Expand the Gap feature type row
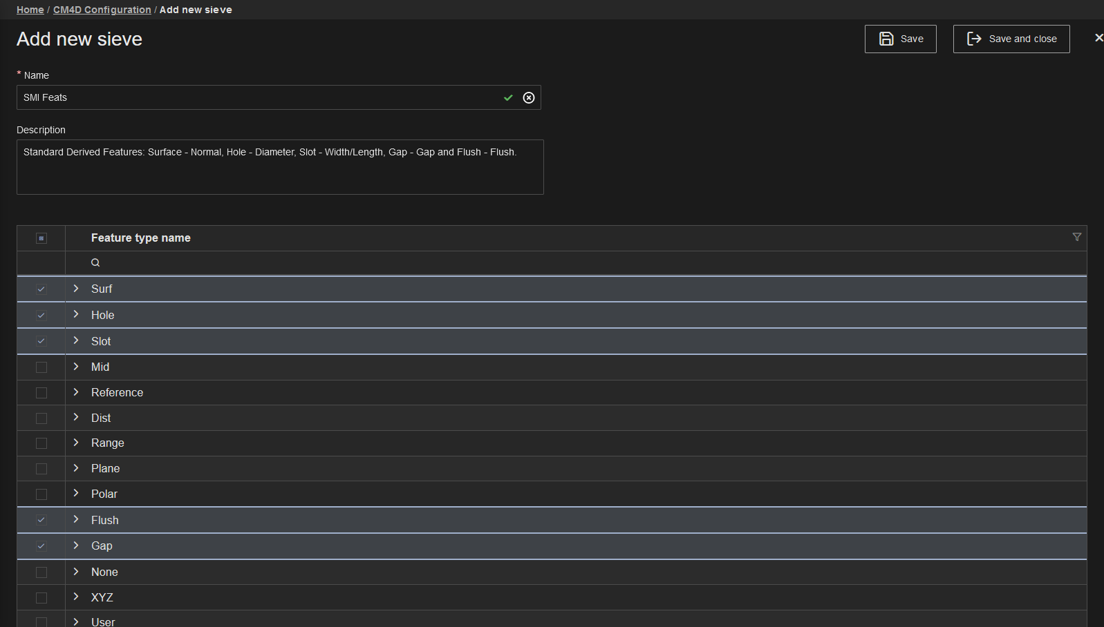Image resolution: width=1104 pixels, height=627 pixels. (x=76, y=546)
